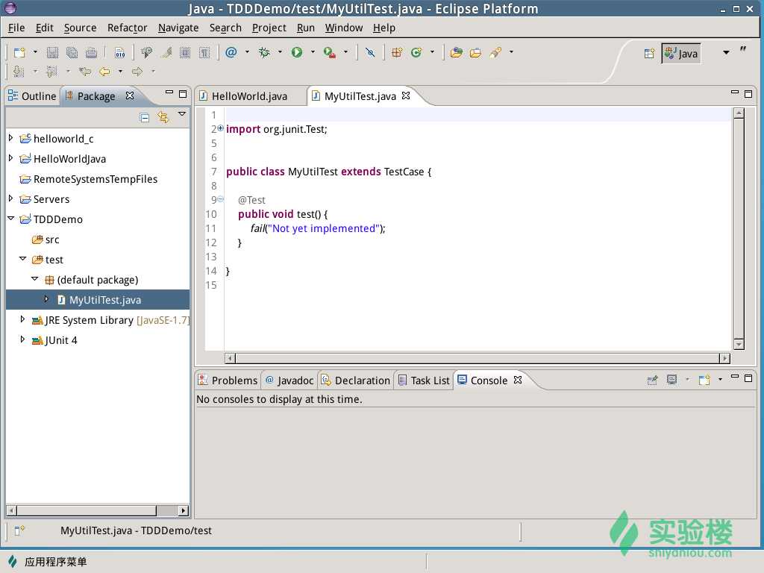Image resolution: width=764 pixels, height=573 pixels.
Task: Close the Console view tab
Action: [518, 380]
